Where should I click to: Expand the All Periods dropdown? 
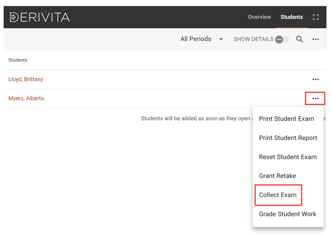click(196, 39)
